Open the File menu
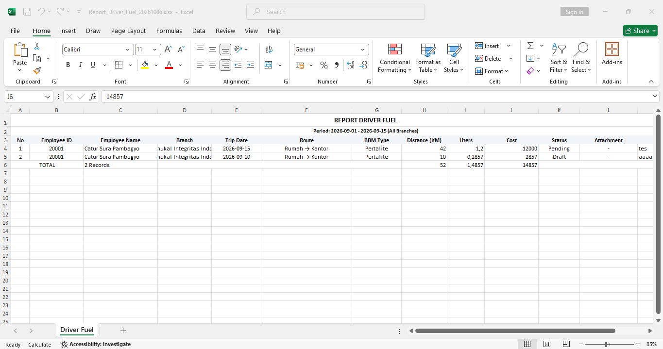 click(x=15, y=31)
